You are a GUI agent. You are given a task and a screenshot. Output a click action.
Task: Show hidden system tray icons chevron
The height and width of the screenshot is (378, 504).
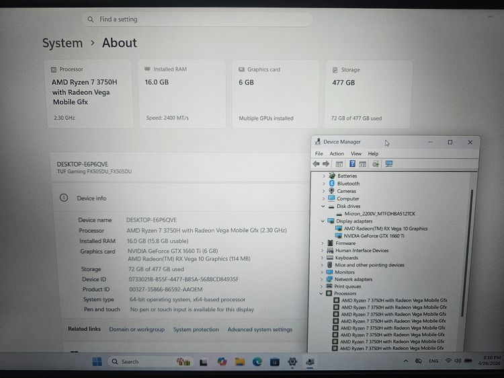[406, 361]
